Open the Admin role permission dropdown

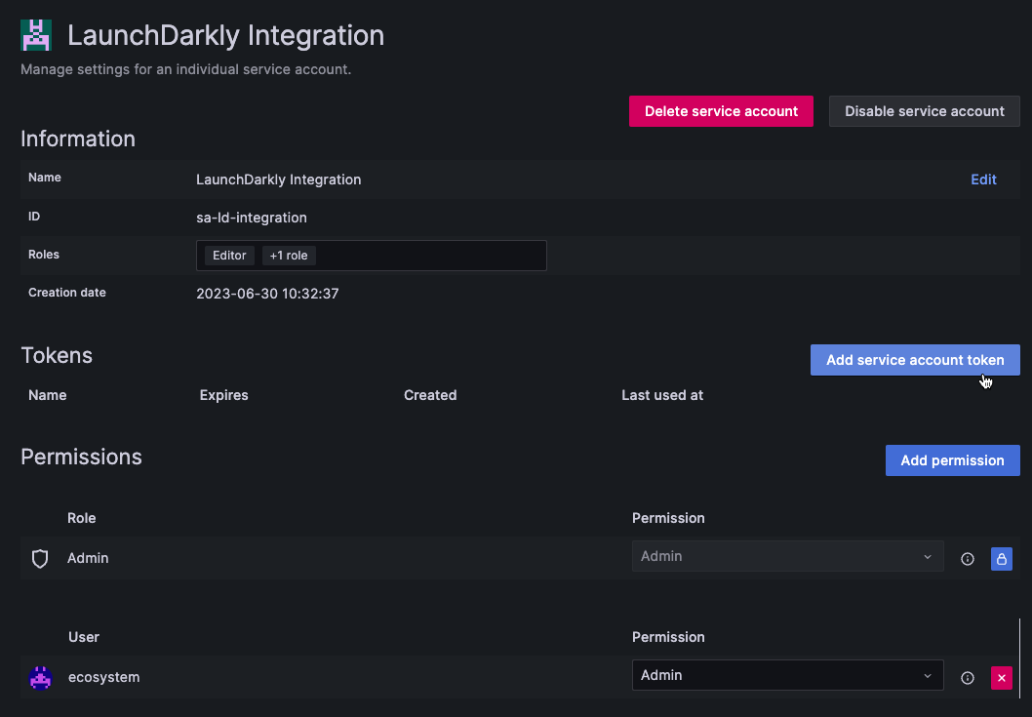[x=788, y=556]
